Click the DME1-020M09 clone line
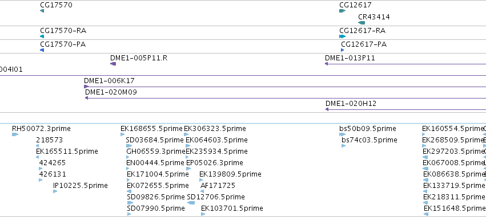 286,98
